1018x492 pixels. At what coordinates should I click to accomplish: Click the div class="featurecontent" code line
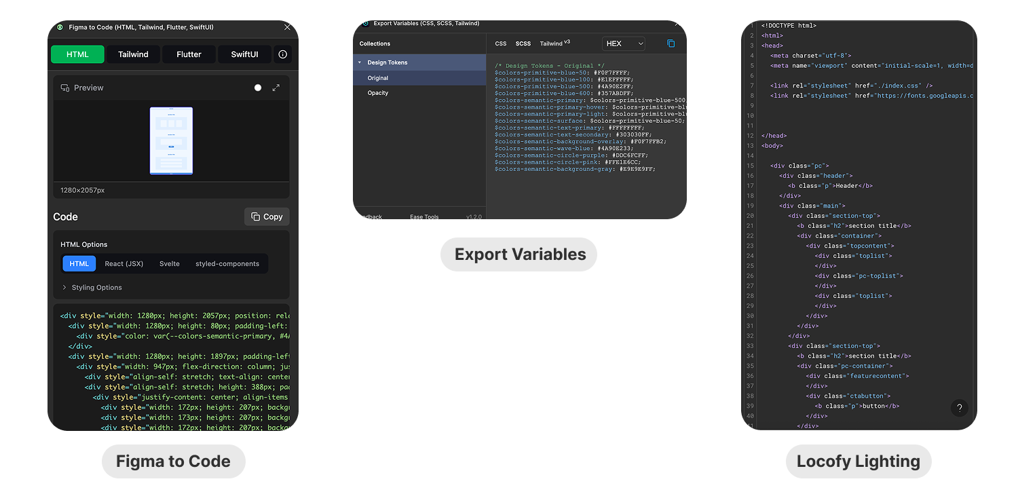click(x=857, y=376)
